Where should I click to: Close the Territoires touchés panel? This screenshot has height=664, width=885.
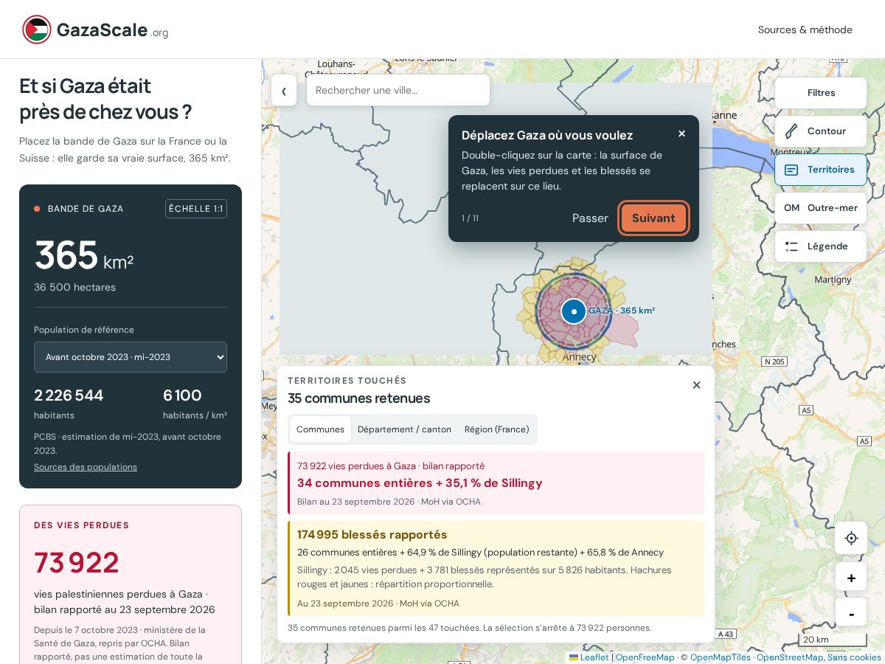pyautogui.click(x=696, y=385)
